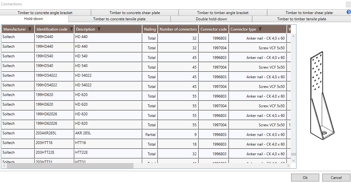Screen dimensions: 351x183
Task: Click the connector count cell showing 18
Action: [x=178, y=144]
